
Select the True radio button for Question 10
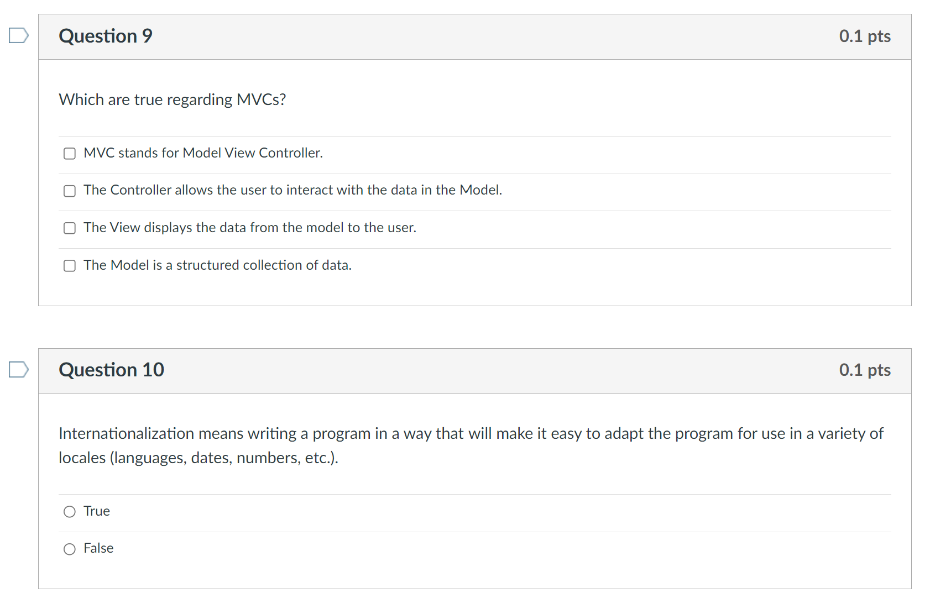pyautogui.click(x=70, y=511)
